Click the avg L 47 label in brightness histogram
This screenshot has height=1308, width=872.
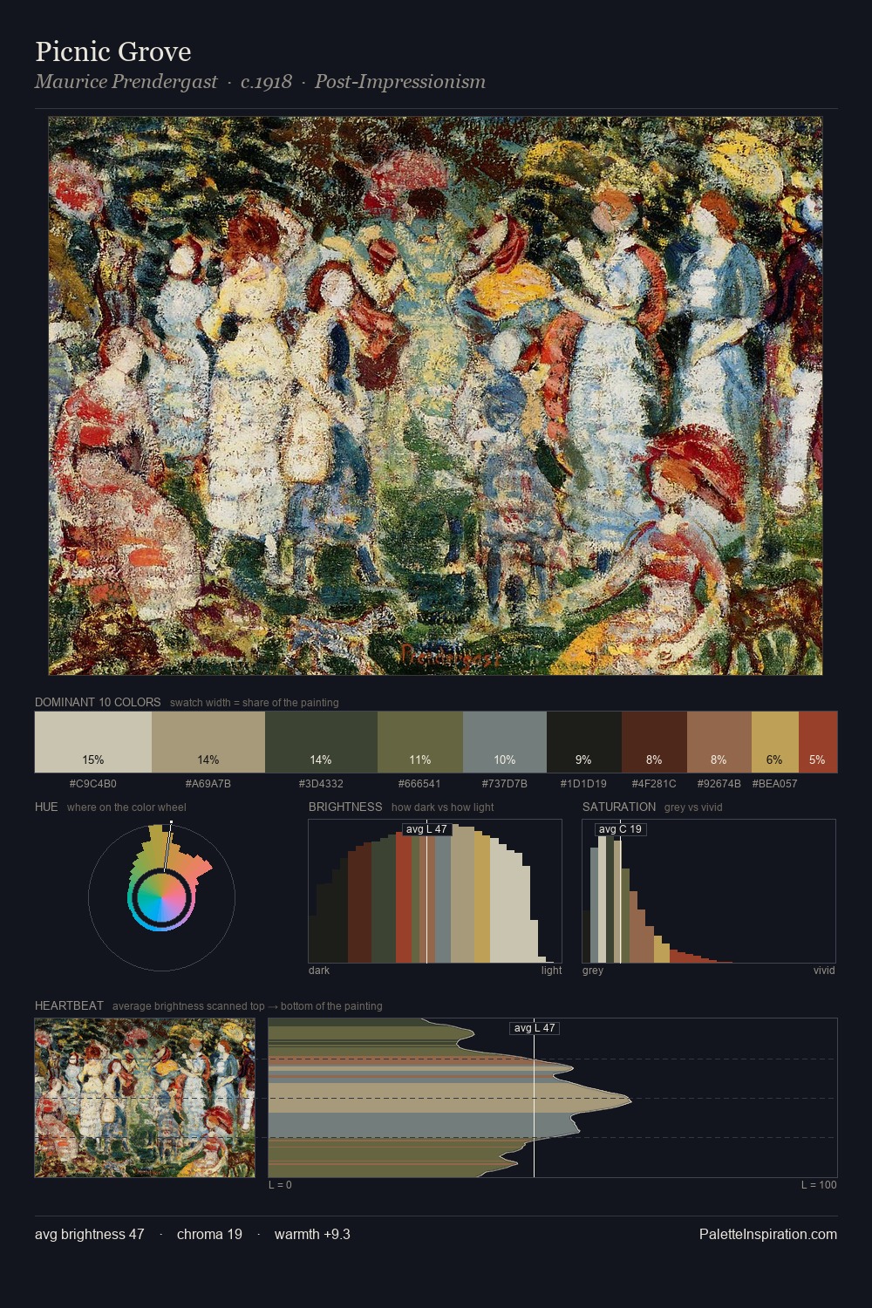(x=426, y=829)
